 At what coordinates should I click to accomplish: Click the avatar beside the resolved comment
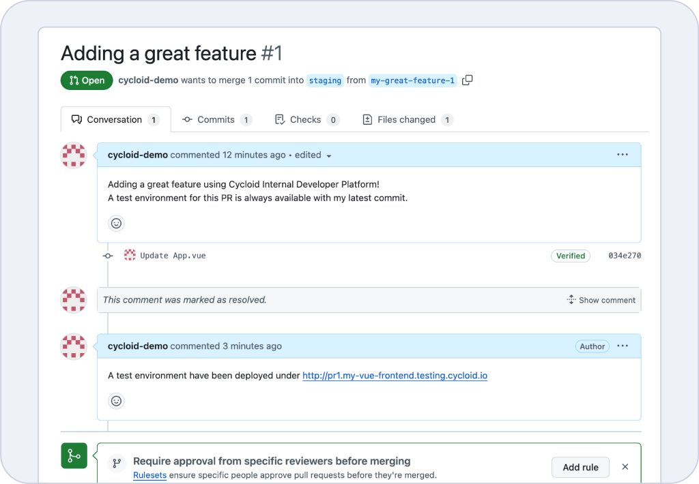74,300
